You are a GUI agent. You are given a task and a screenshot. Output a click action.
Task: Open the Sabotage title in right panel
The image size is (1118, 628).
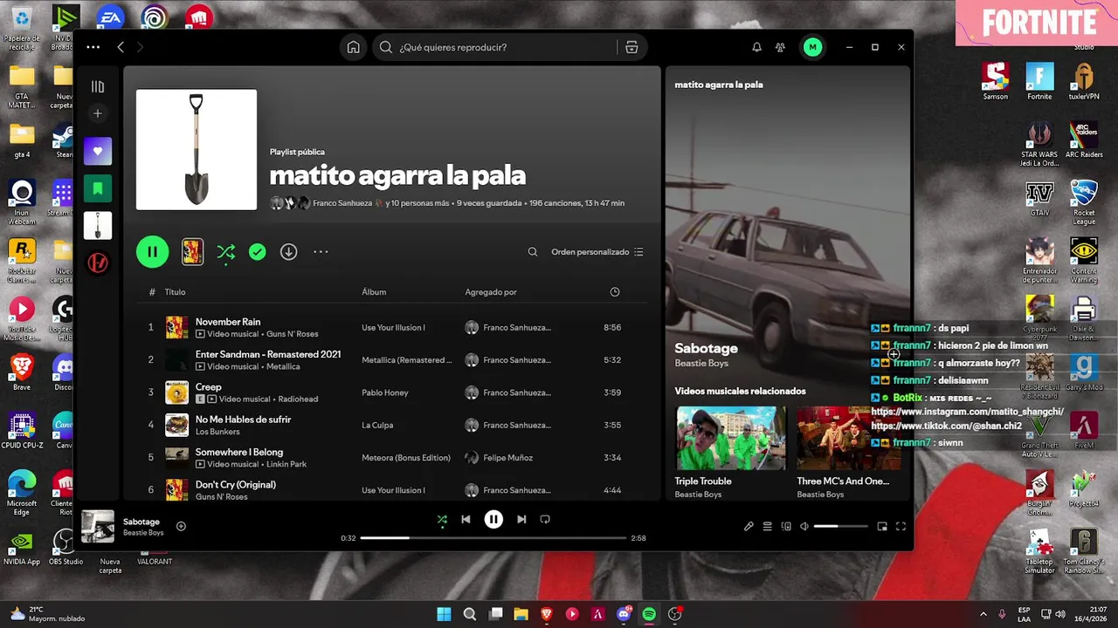point(706,348)
